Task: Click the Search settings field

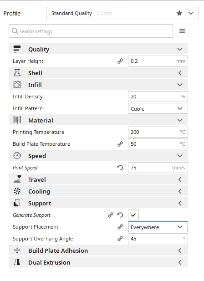Action: (x=91, y=31)
